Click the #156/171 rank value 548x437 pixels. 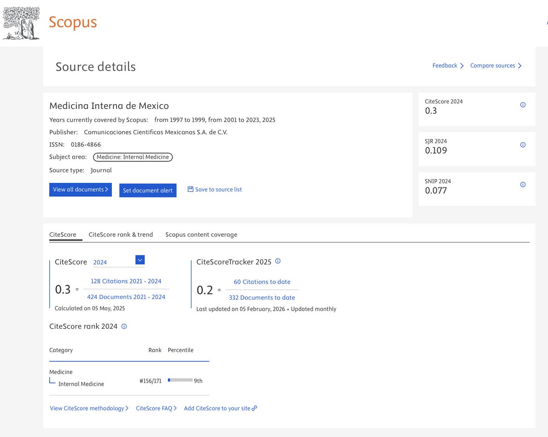coord(150,381)
